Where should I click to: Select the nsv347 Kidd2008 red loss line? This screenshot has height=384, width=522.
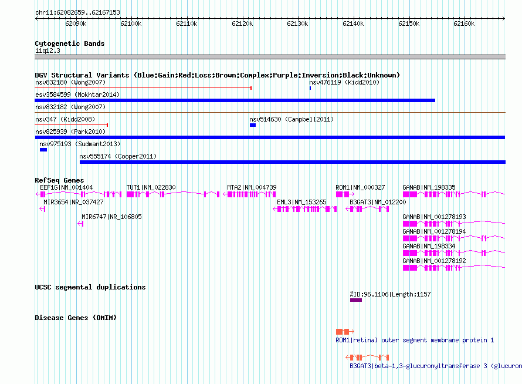click(71, 125)
